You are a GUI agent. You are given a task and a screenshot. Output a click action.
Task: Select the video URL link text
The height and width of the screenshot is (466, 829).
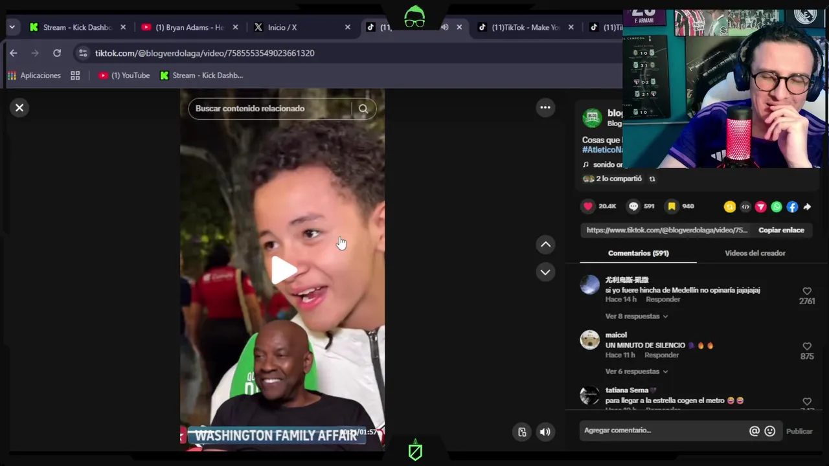click(x=667, y=230)
